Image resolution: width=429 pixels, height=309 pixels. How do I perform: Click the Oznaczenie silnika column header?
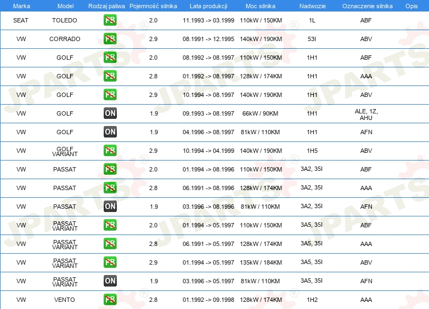click(368, 6)
